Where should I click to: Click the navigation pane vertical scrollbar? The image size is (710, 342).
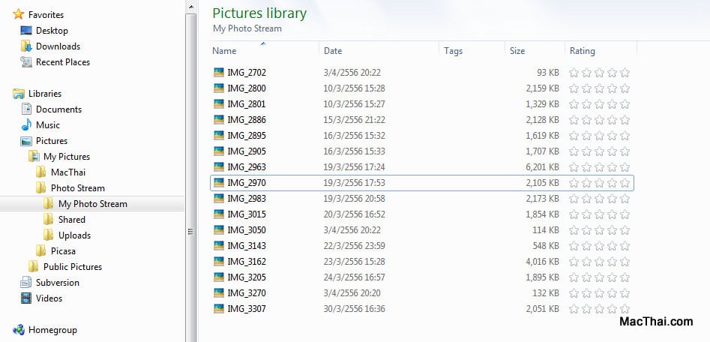[x=190, y=172]
